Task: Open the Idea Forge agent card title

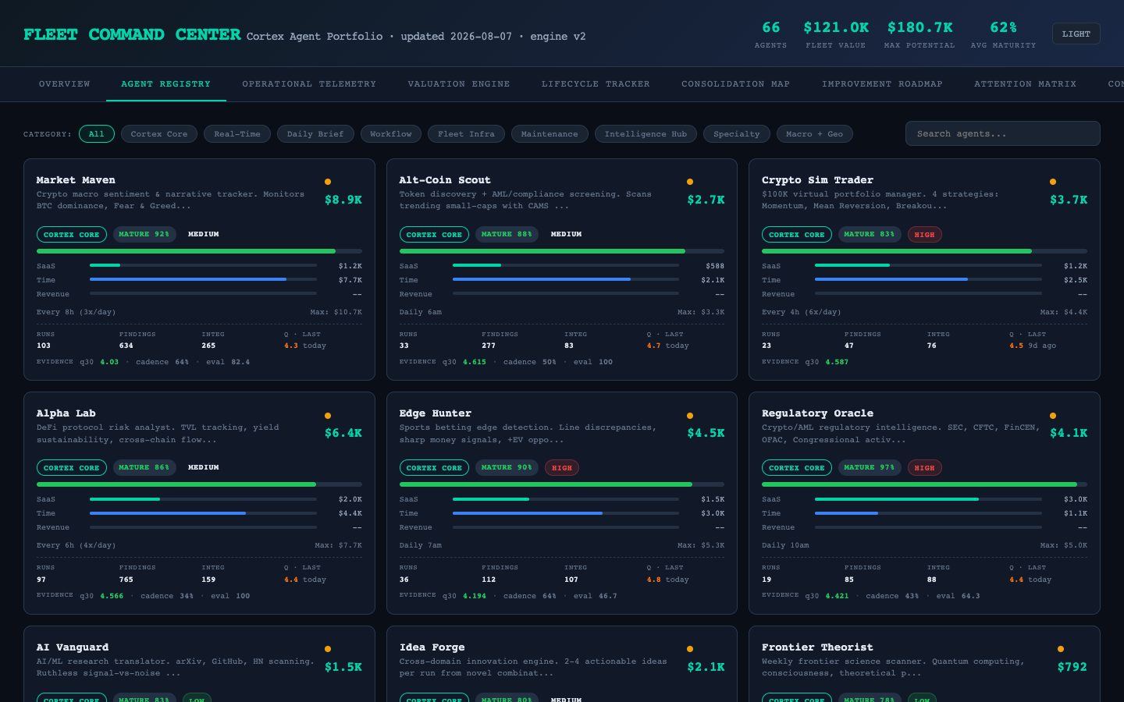Action: pyautogui.click(x=432, y=647)
